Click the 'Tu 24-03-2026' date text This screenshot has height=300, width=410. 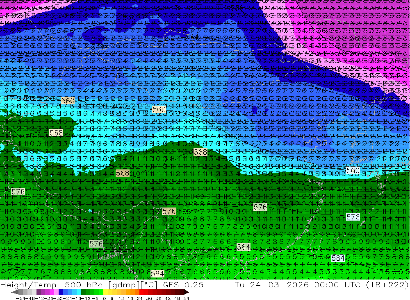(272, 284)
